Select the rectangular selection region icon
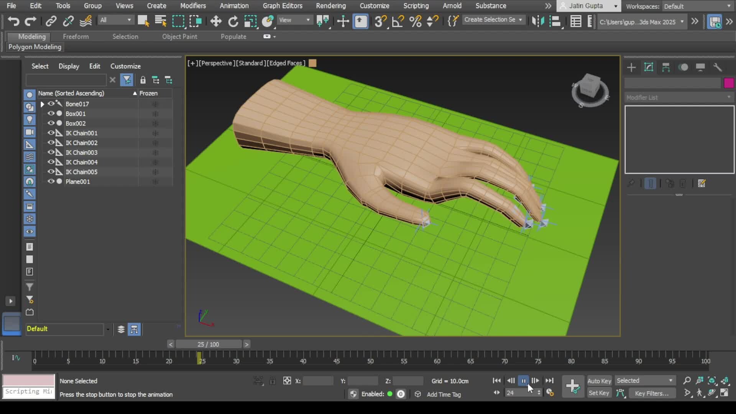The height and width of the screenshot is (414, 736). tap(178, 21)
